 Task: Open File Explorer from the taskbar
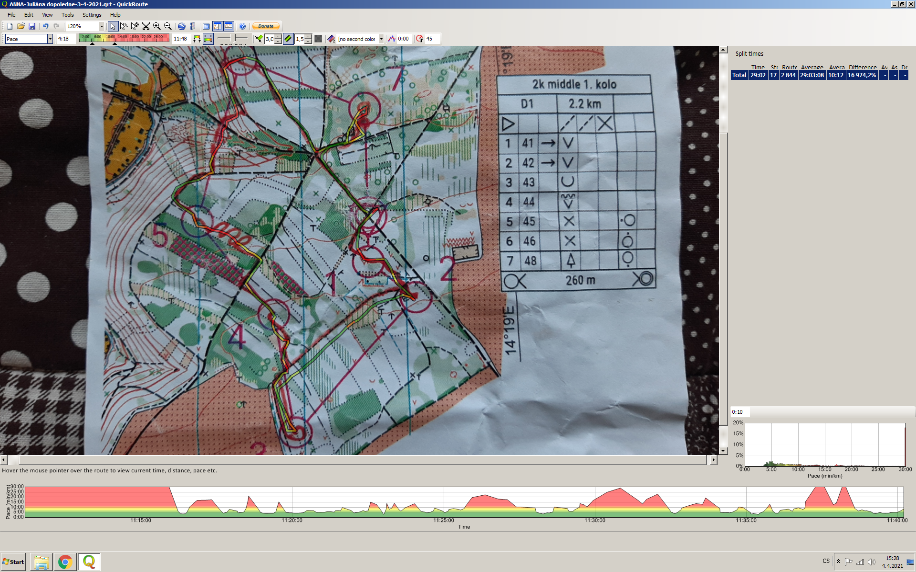click(42, 562)
